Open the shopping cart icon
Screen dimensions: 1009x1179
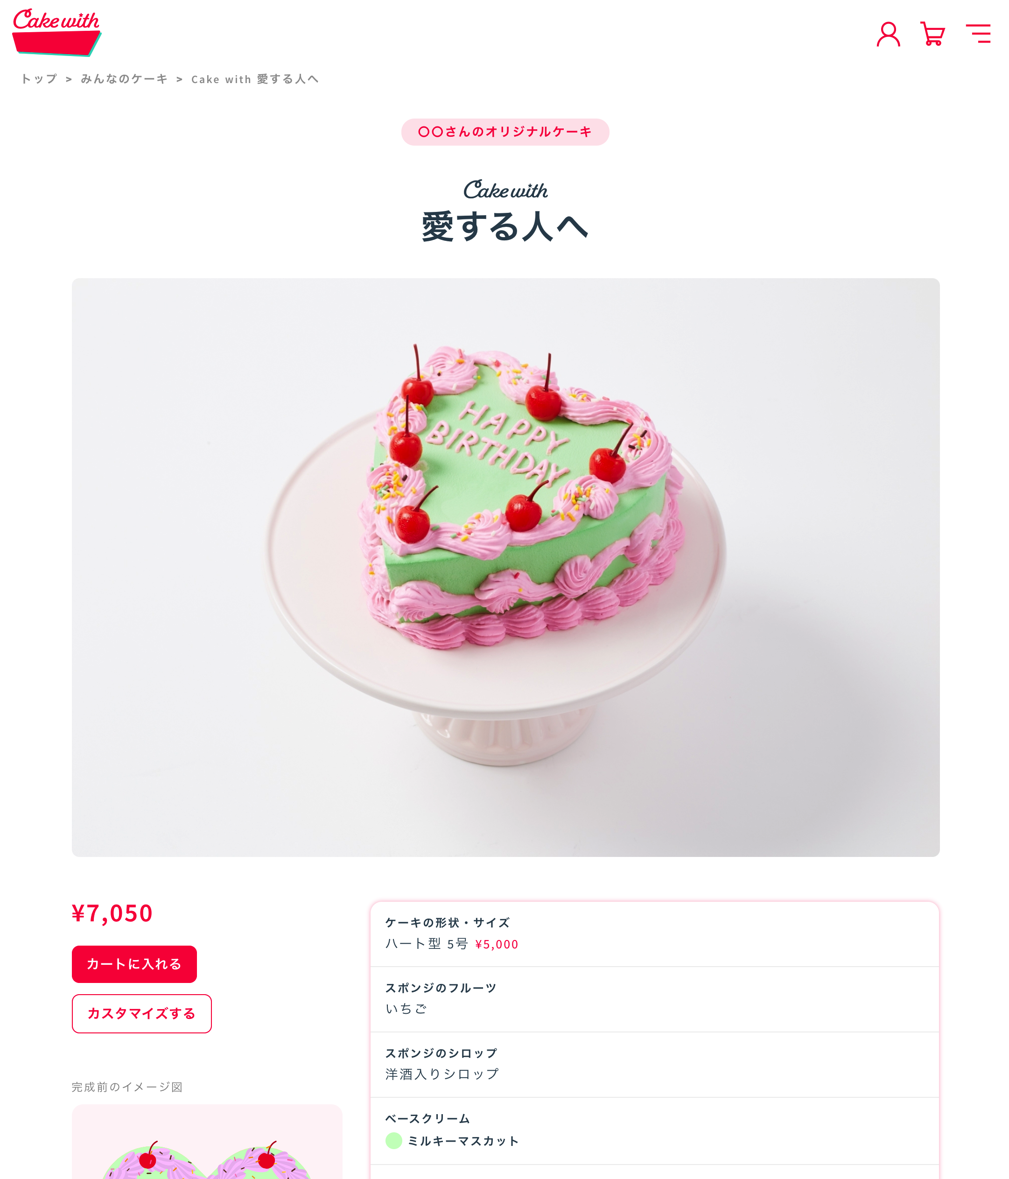coord(932,34)
